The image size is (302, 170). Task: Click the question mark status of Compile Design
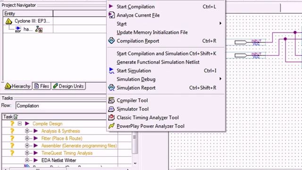pyautogui.click(x=12, y=124)
